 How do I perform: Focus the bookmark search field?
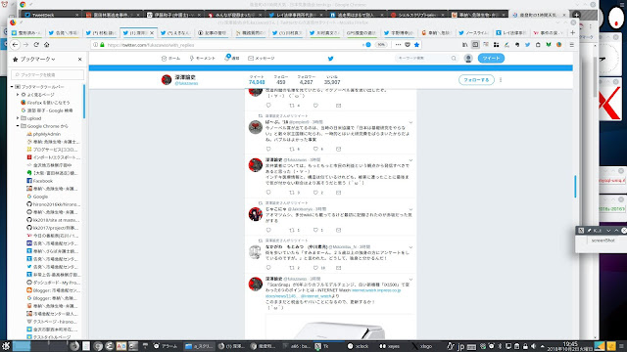click(x=47, y=74)
